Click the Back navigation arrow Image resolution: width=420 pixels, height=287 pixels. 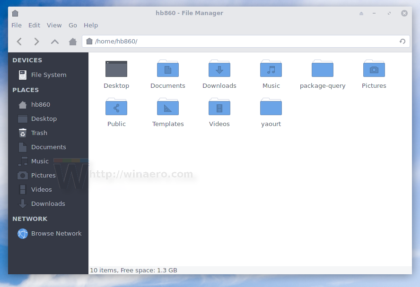click(19, 42)
